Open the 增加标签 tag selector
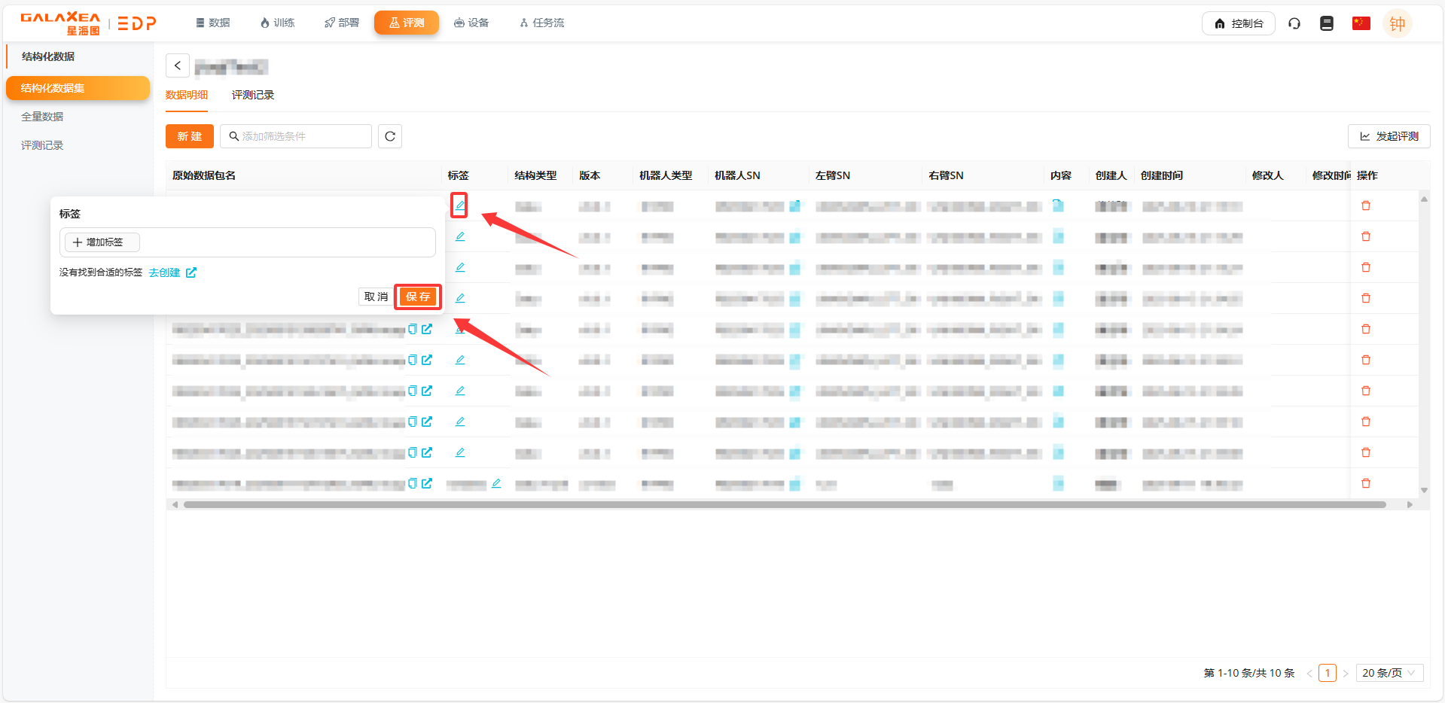Screen dimensions: 1445x703 click(x=102, y=242)
